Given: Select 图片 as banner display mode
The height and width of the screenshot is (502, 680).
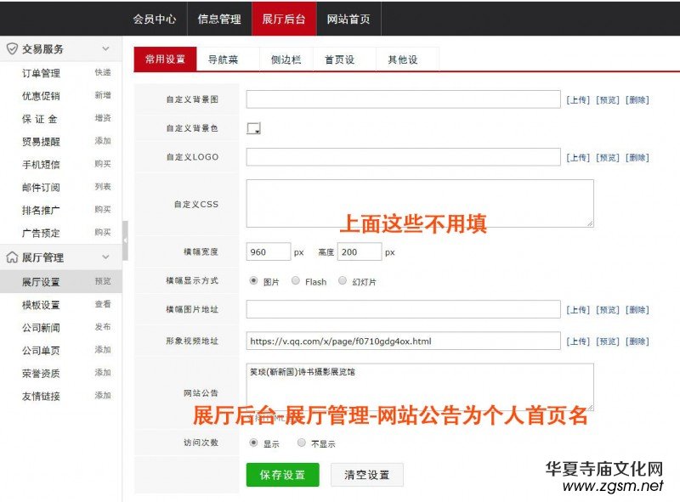Looking at the screenshot, I should 253,281.
